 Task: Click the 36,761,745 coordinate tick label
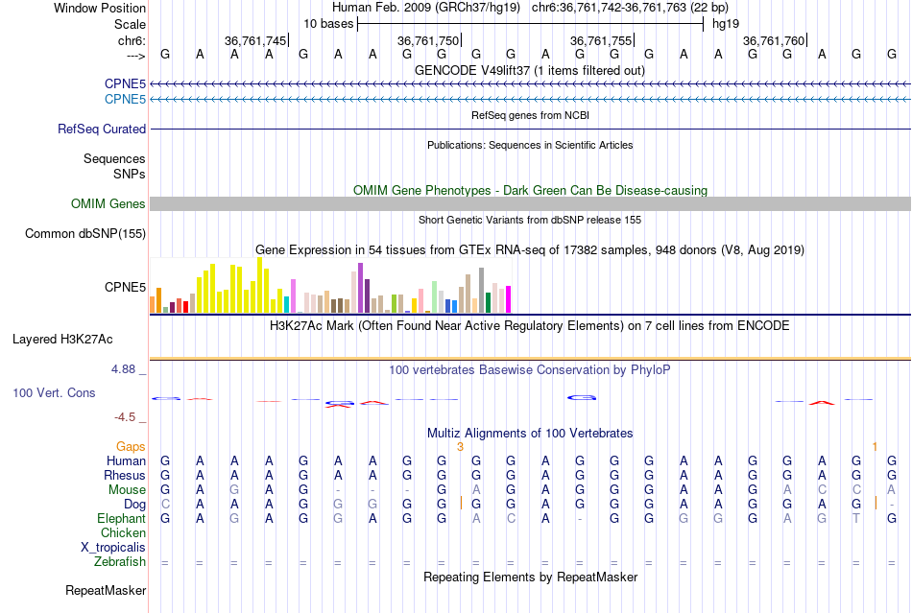click(x=255, y=40)
